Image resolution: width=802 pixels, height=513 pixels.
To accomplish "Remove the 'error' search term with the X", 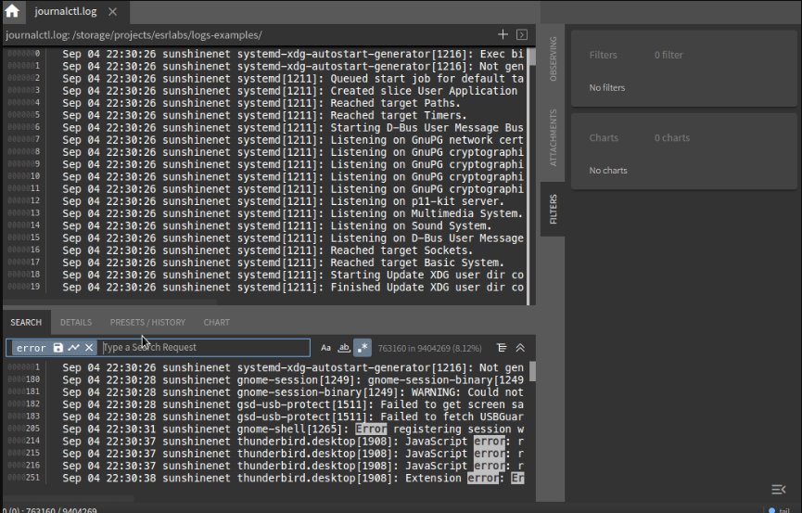I will pyautogui.click(x=89, y=348).
